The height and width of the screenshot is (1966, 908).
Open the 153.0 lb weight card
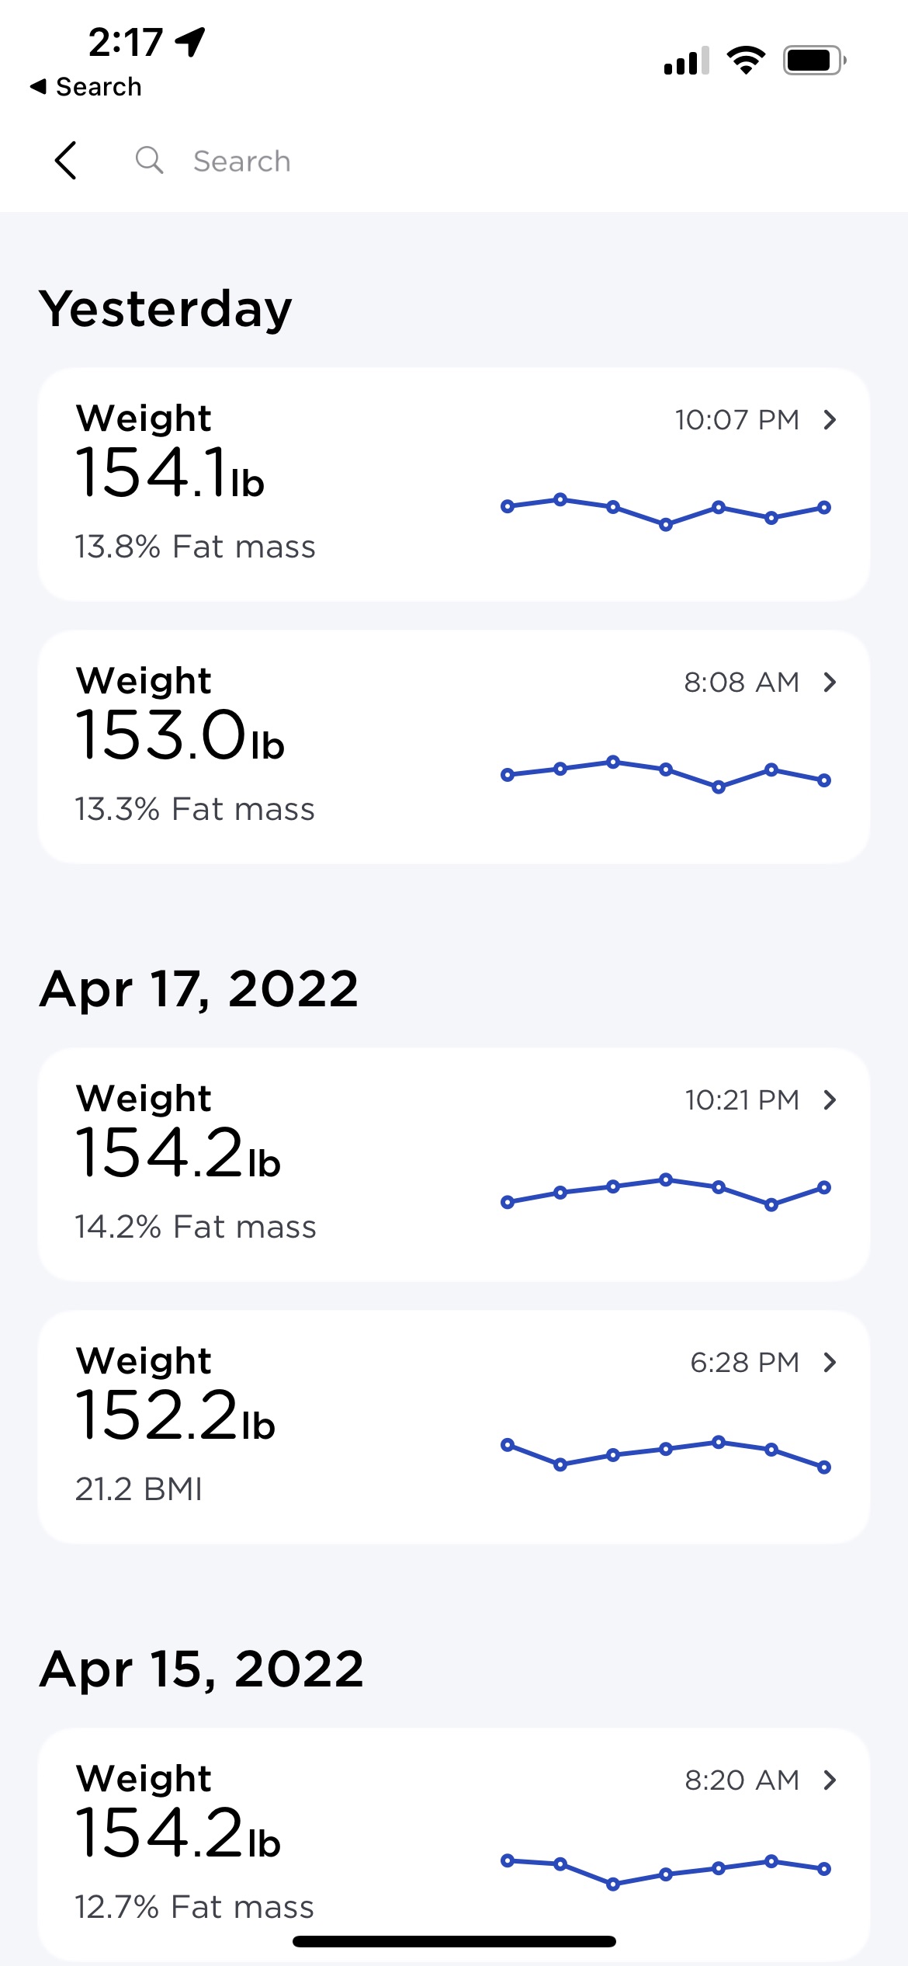click(454, 747)
